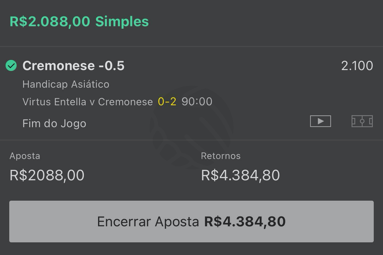Select the Handicap Asiático market label
This screenshot has width=383, height=255.
[66, 84]
